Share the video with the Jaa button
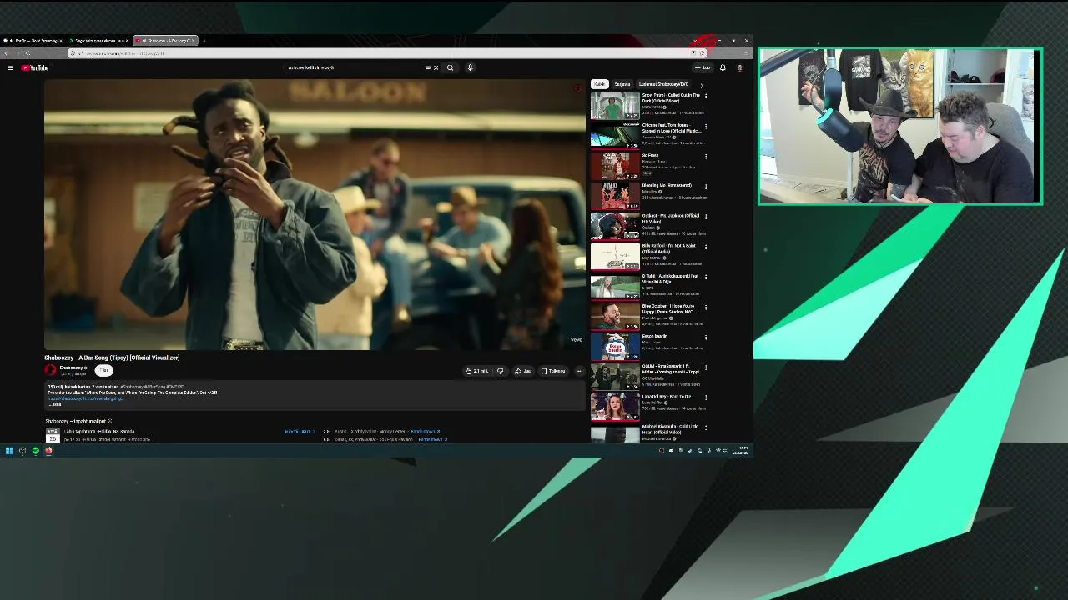1068x600 pixels. (522, 371)
